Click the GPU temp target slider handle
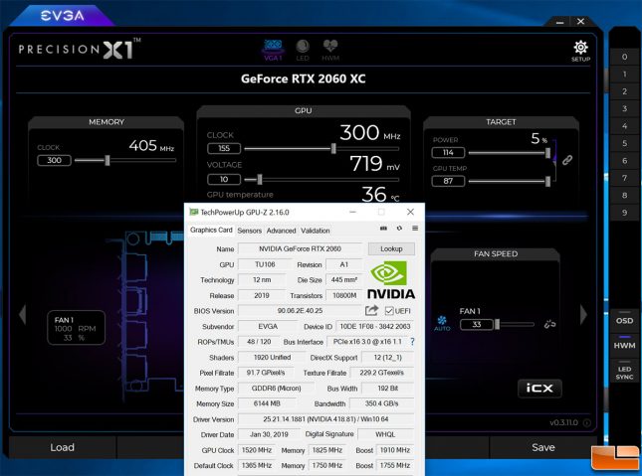Screen dimensions: 642x476 547,181
